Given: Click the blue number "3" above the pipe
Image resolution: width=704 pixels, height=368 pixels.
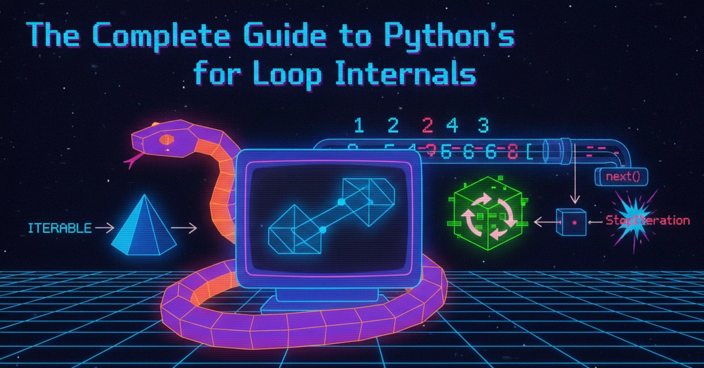Looking at the screenshot, I should point(483,126).
